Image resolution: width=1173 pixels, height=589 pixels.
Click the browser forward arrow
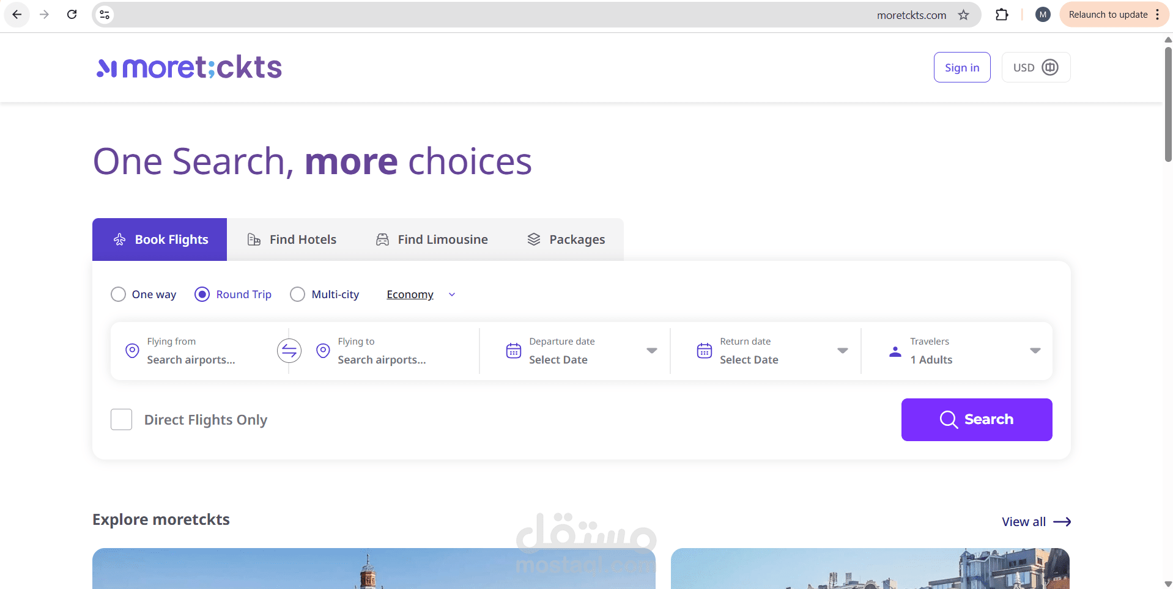coord(44,15)
